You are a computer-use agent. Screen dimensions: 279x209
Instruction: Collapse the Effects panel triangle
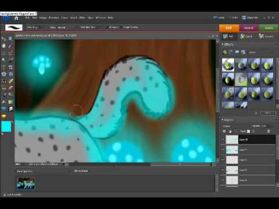pos(223,44)
